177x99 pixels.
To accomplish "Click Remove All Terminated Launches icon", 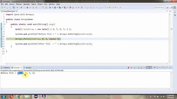I will 134,68.
